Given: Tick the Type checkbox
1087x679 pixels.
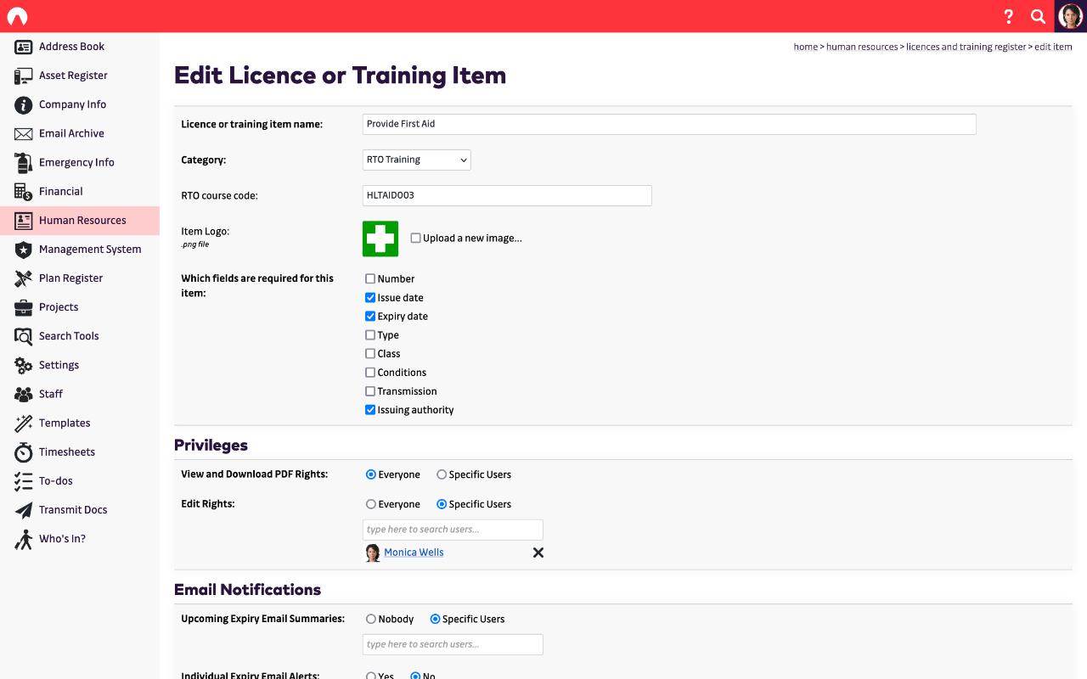Looking at the screenshot, I should 370,334.
